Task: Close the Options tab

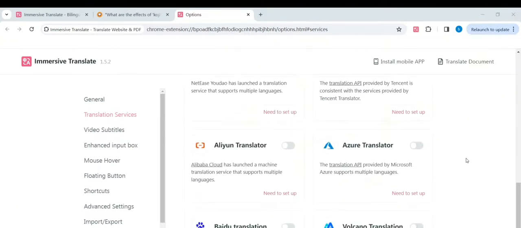Action: click(248, 15)
